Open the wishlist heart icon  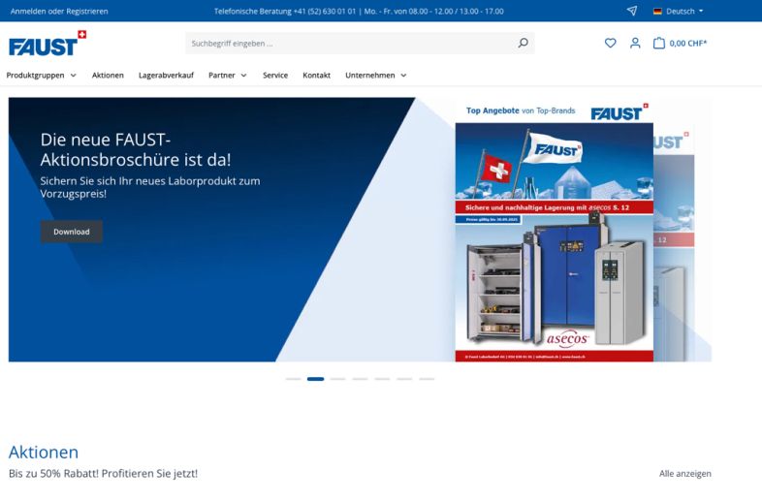pos(611,43)
